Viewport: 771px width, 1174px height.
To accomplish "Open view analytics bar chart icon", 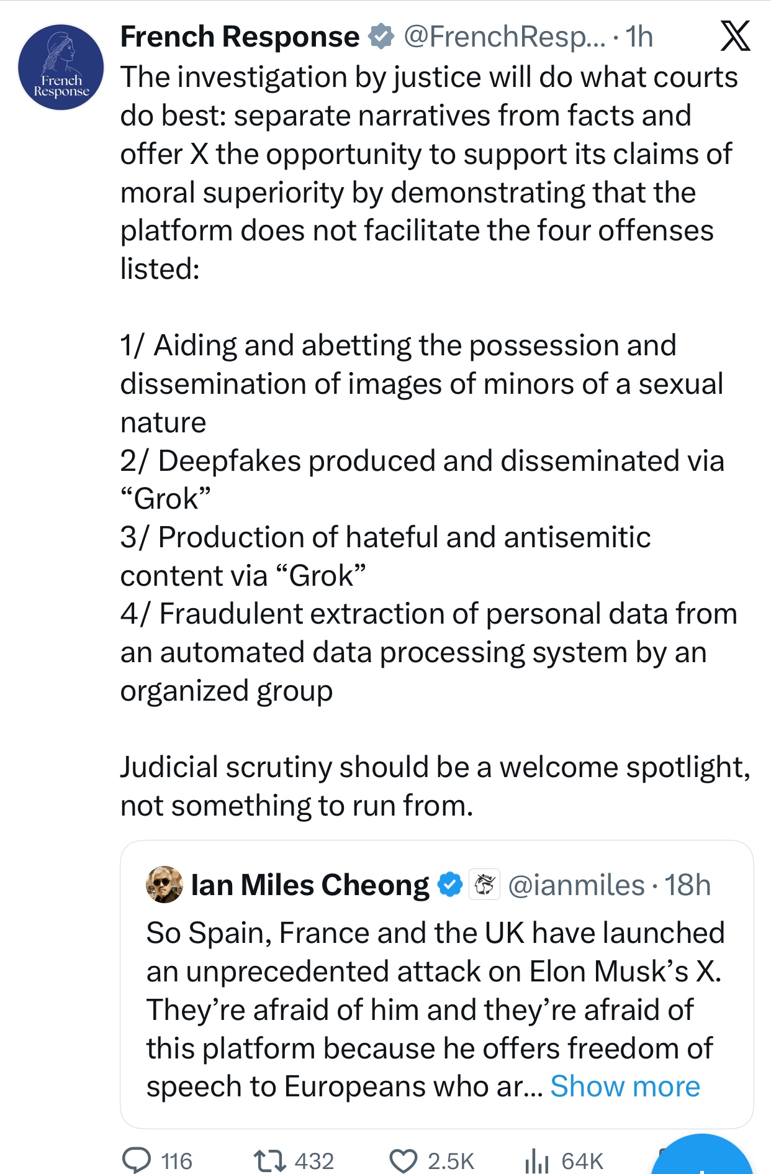I will (x=537, y=1160).
